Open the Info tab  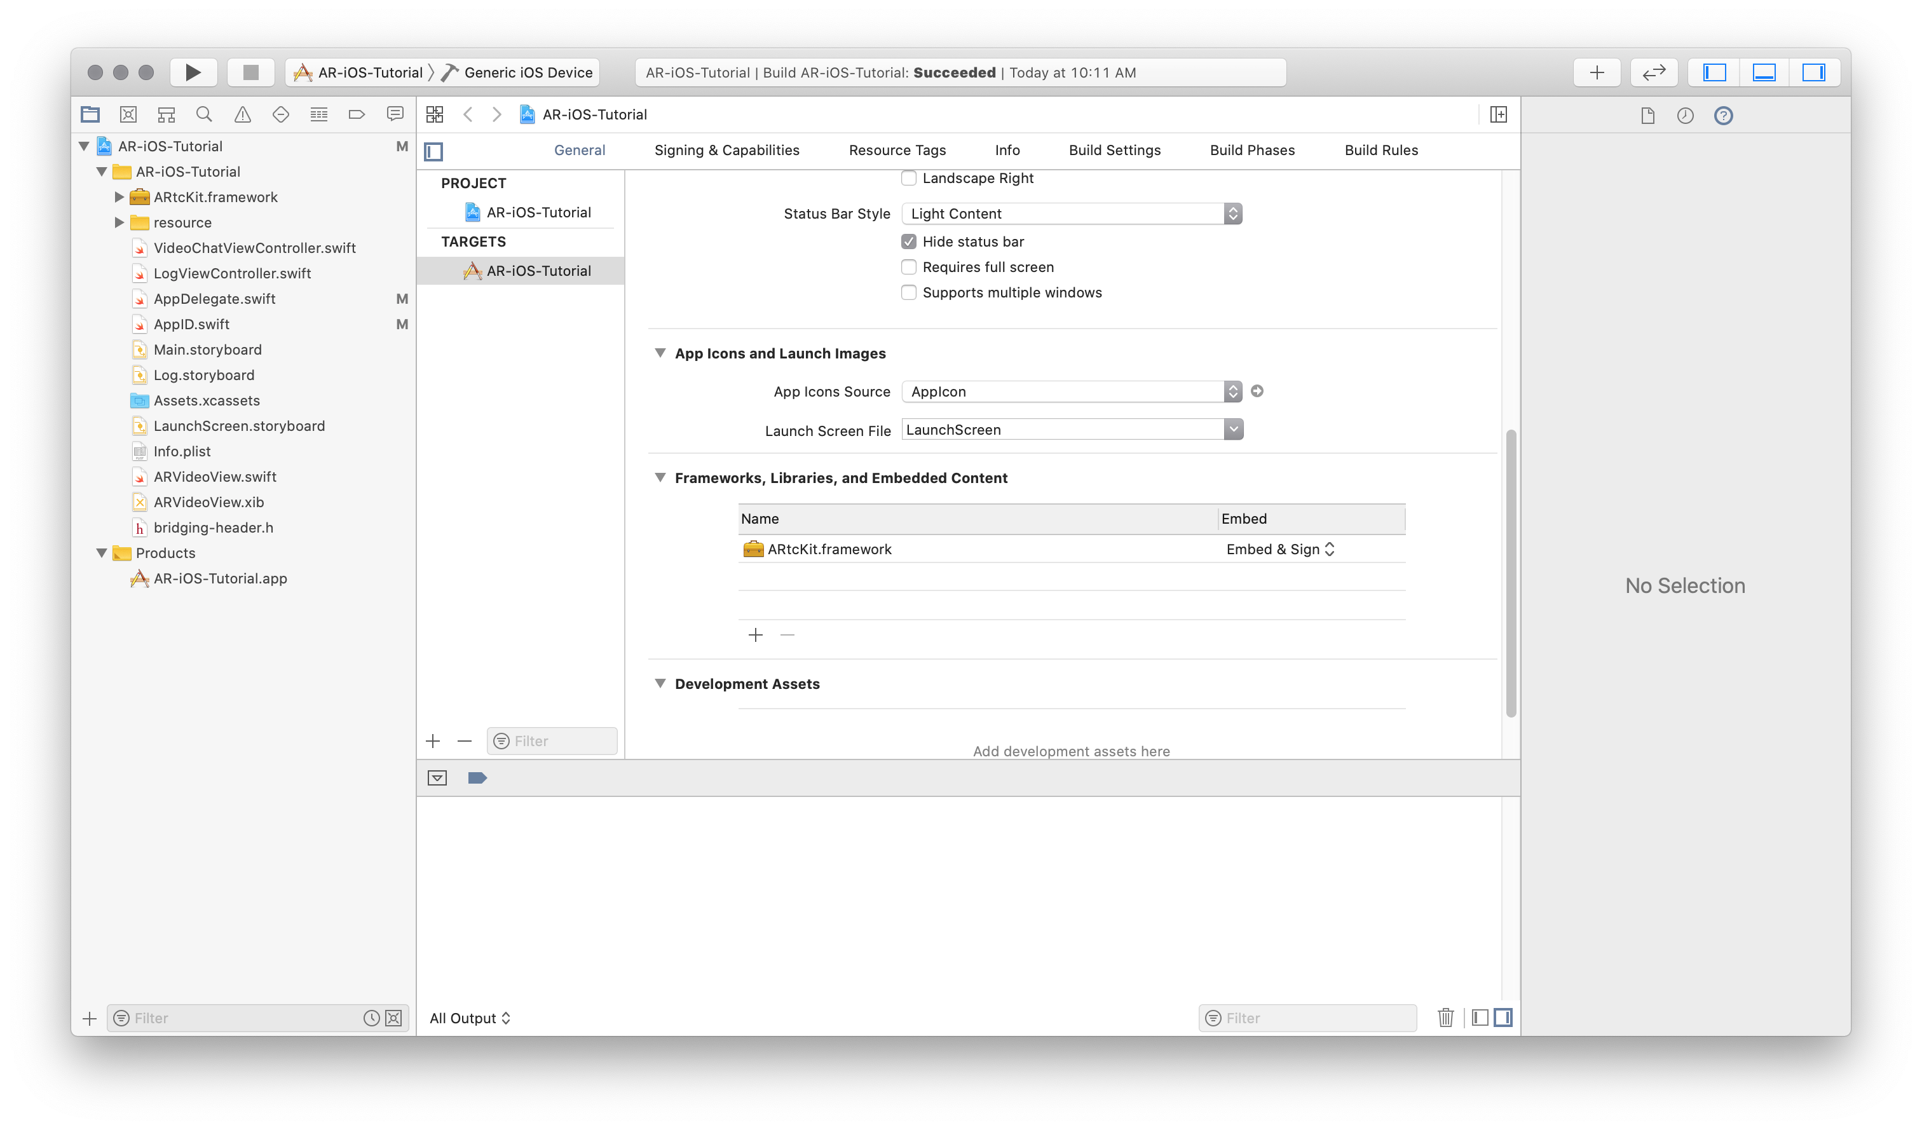tap(1007, 150)
